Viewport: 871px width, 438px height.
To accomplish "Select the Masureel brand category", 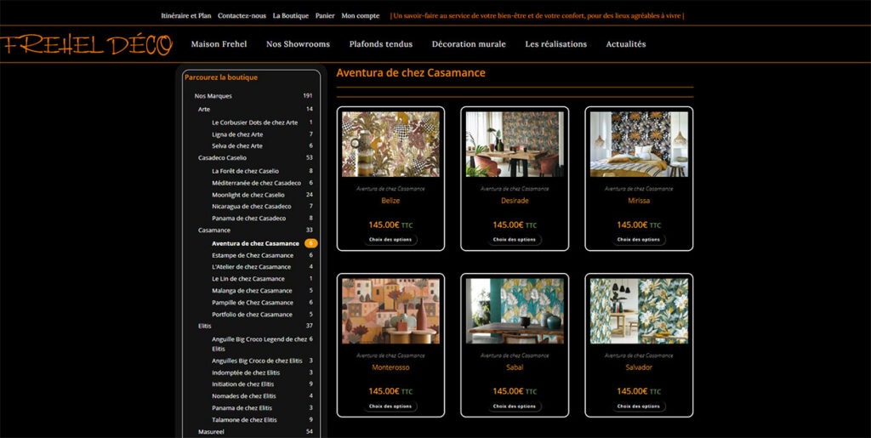I will pos(211,431).
